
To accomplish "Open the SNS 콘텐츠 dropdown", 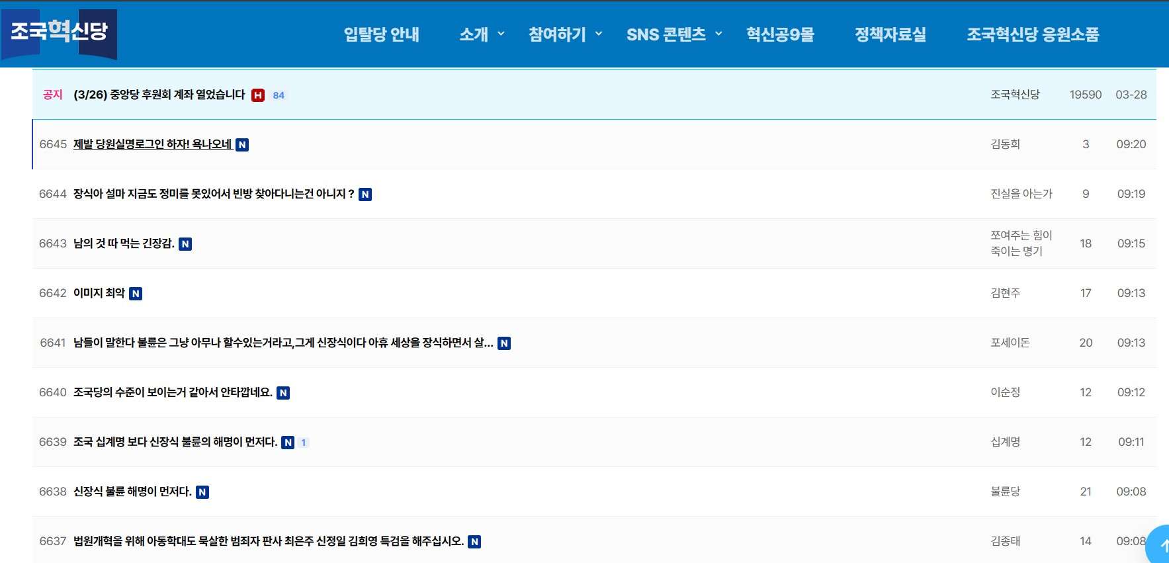I will (673, 34).
